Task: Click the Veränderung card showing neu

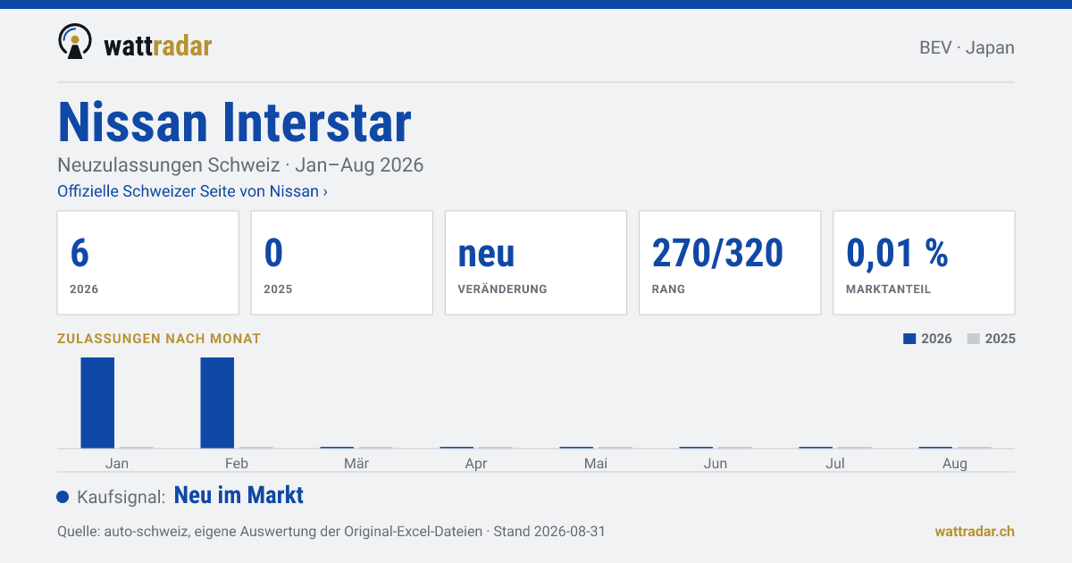Action: coord(536,263)
